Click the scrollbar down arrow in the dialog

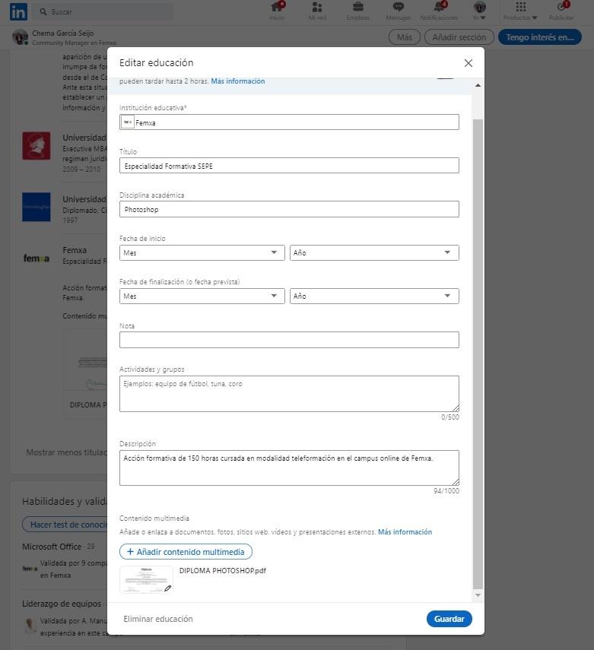click(x=478, y=595)
